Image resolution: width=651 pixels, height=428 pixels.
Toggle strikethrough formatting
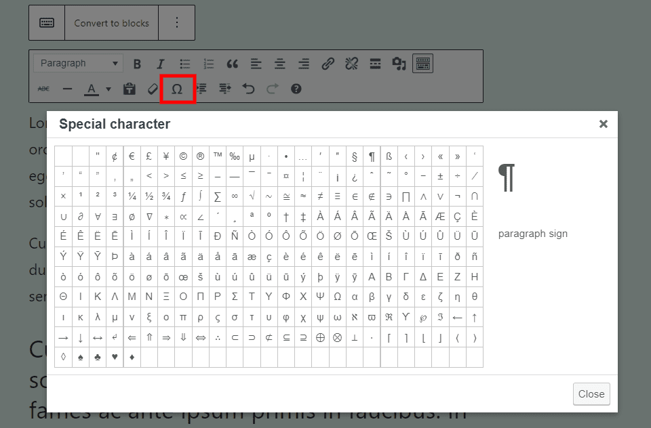click(42, 89)
